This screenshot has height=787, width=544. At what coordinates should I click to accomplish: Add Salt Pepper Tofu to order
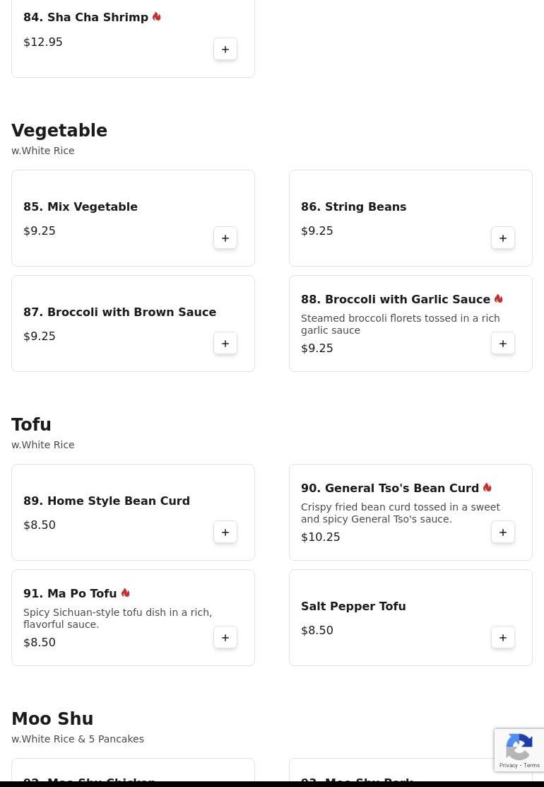click(x=503, y=638)
